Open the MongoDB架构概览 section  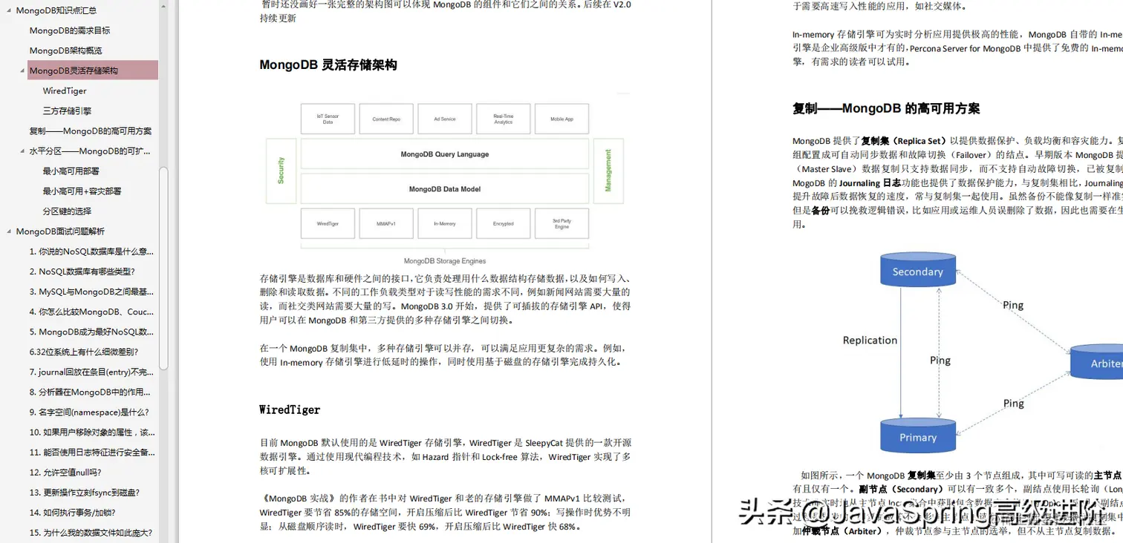point(64,50)
